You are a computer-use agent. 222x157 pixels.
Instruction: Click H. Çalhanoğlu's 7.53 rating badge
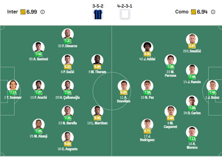point(67,92)
